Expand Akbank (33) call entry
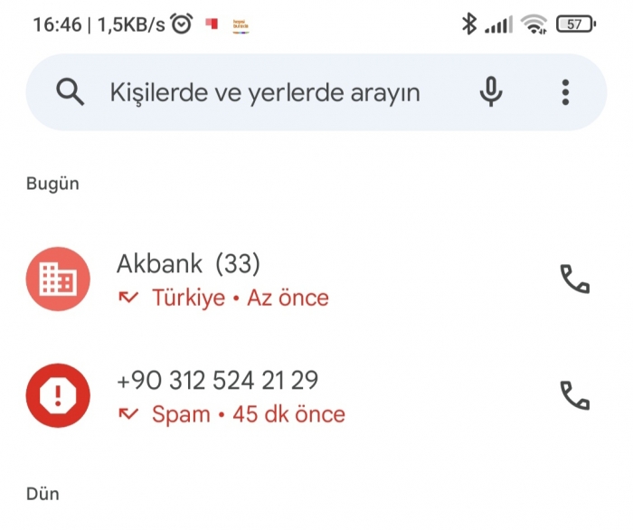The height and width of the screenshot is (530, 633). point(316,279)
